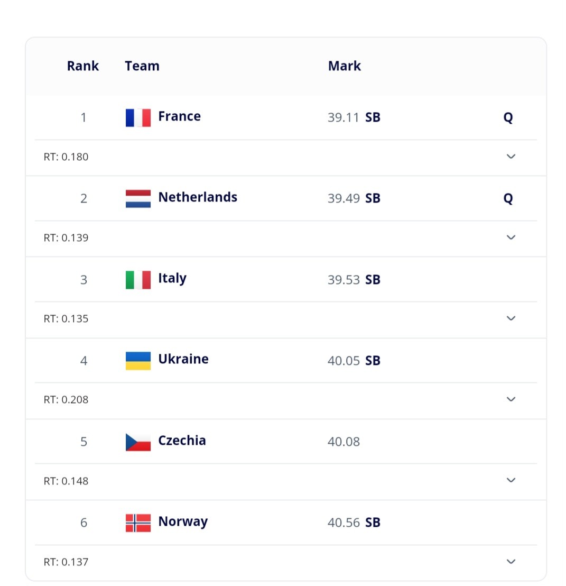Click the France flag icon
Image resolution: width=566 pixels, height=586 pixels.
click(x=138, y=118)
